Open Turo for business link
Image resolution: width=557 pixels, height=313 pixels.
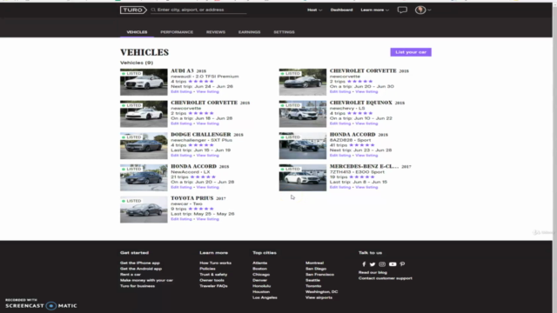point(138,286)
